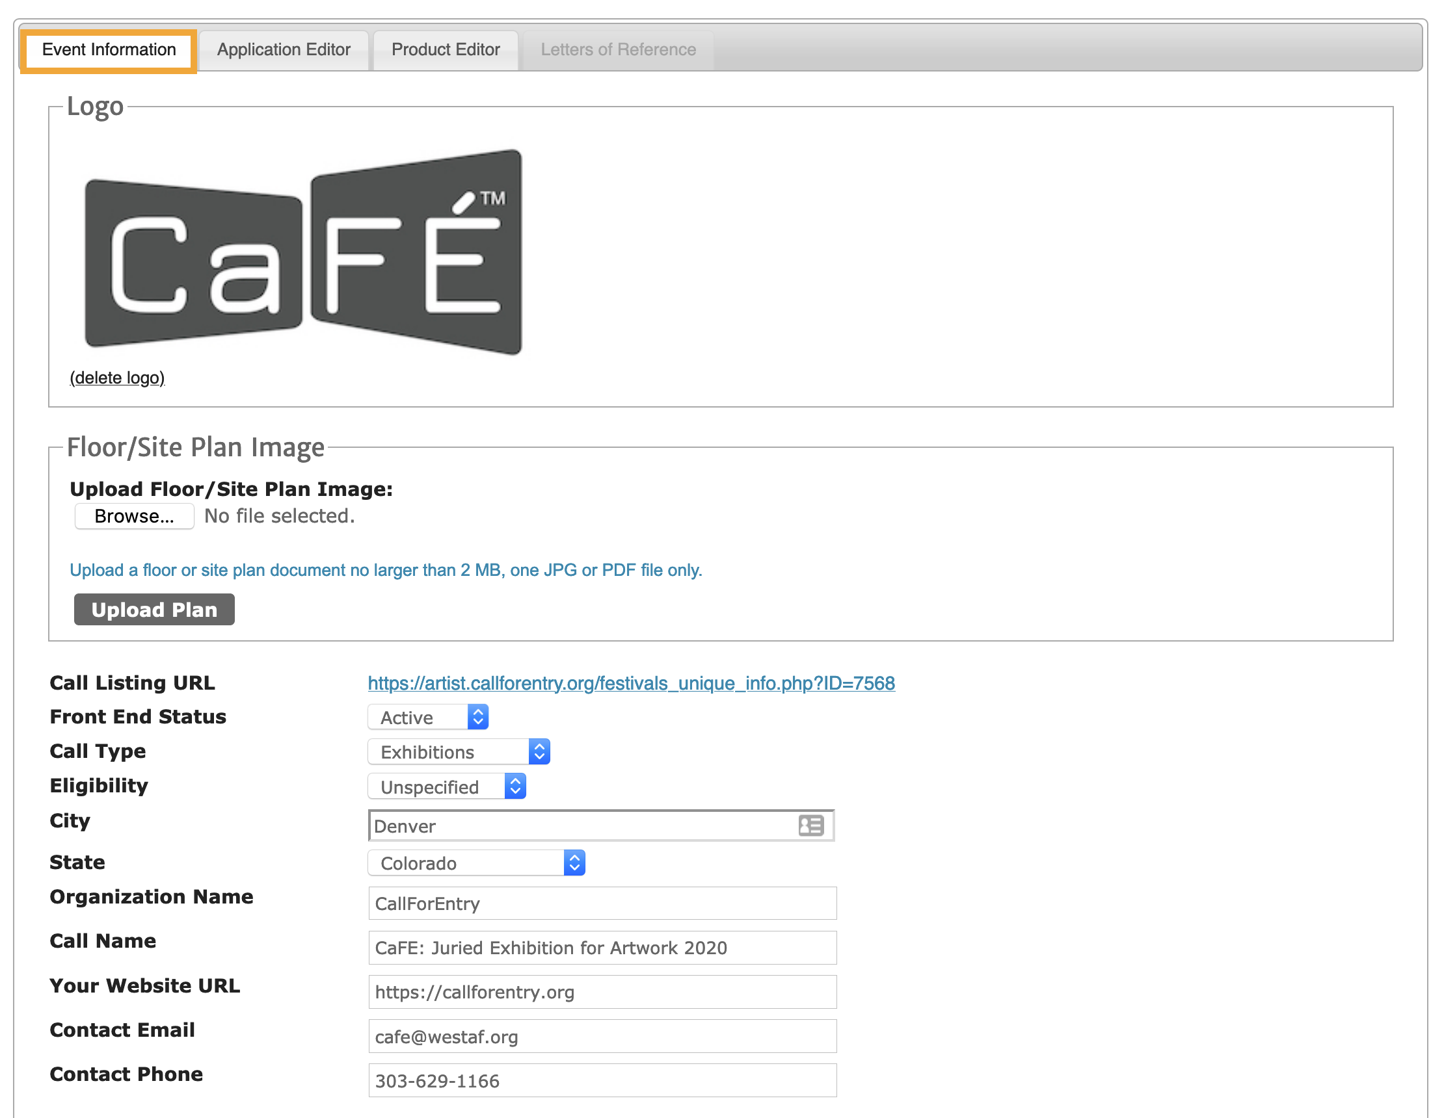The width and height of the screenshot is (1444, 1118).
Task: Click the Organization Name label
Action: [x=152, y=897]
